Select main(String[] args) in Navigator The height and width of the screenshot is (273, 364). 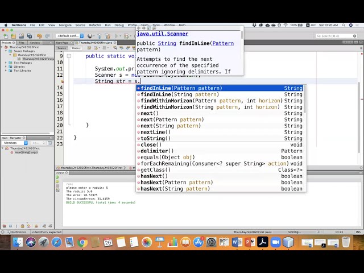pyautogui.click(x=26, y=152)
